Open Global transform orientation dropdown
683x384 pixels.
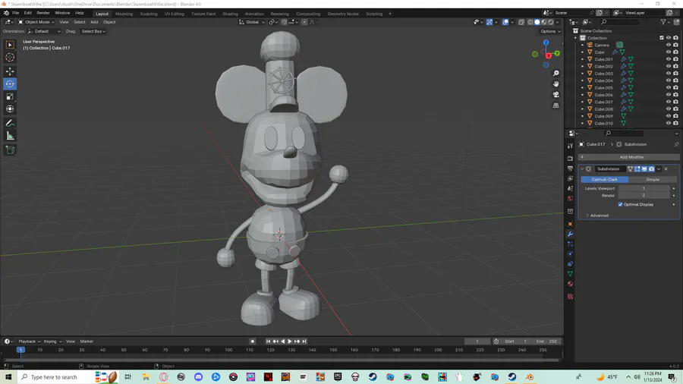click(x=252, y=22)
